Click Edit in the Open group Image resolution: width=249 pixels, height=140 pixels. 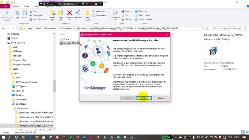pyautogui.click(x=125, y=15)
